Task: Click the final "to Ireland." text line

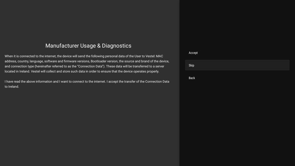Action: [12, 87]
